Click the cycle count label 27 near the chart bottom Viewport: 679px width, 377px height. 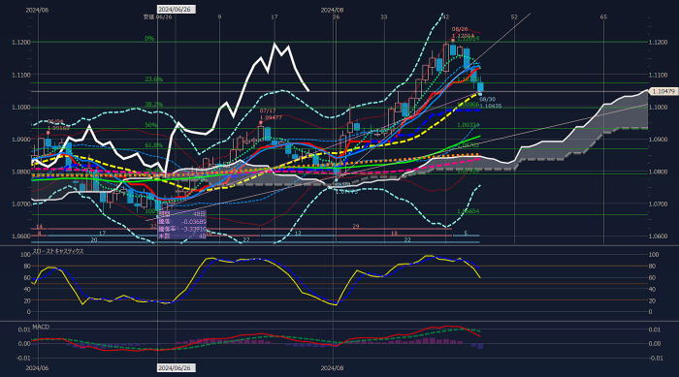coord(246,239)
